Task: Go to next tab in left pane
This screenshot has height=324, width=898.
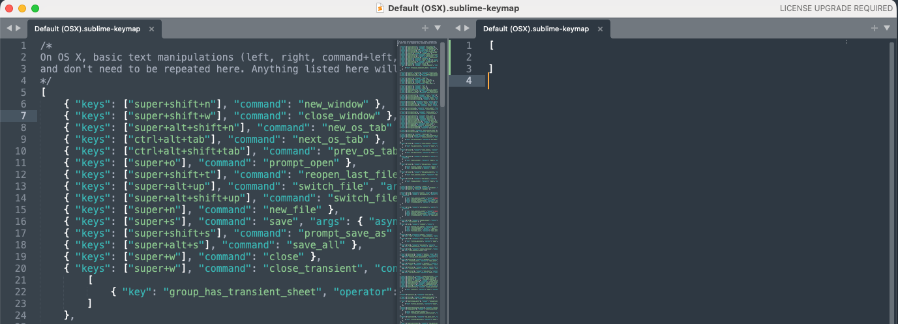Action: tap(18, 29)
